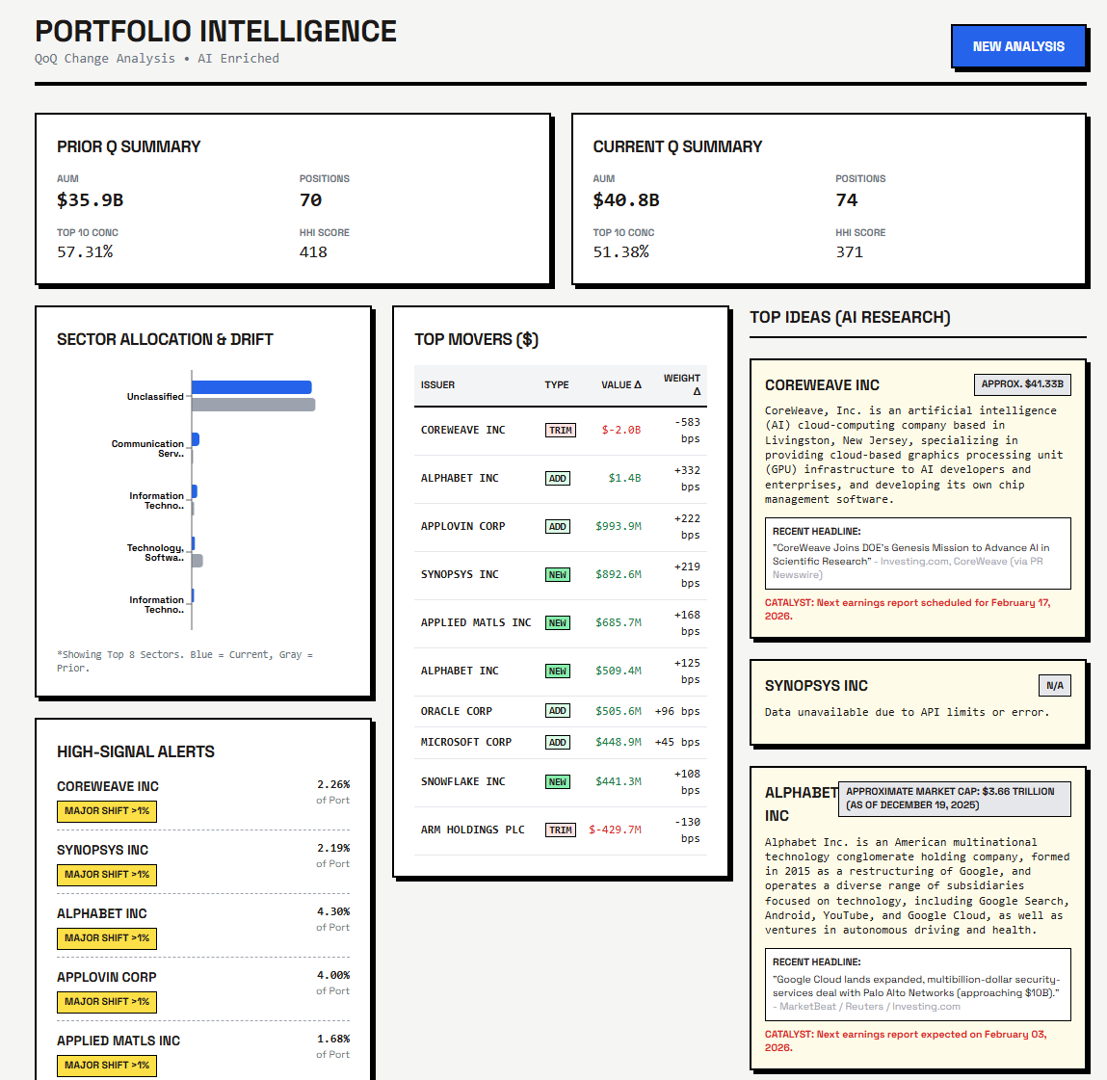This screenshot has width=1107, height=1080.
Task: Click the NEW badge for Snowflake Inc
Action: [558, 782]
